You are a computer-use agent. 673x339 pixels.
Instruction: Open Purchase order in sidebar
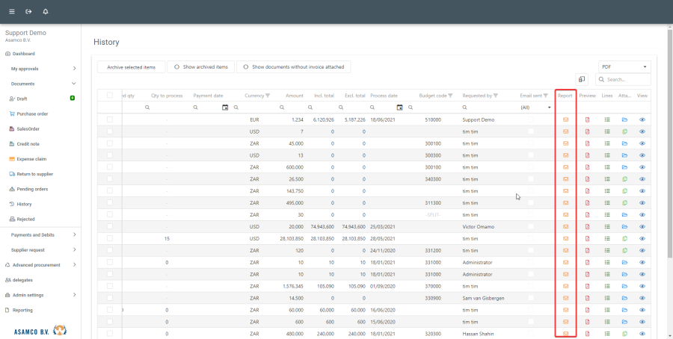(x=32, y=113)
